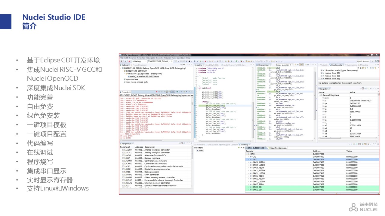Enable the ADC0 peripheral checkbox
385x216 pixels.
(123, 150)
